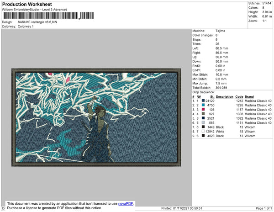Click the 'EndX:' value '0.00 in'
The width and height of the screenshot is (274, 212).
pyautogui.click(x=221, y=66)
